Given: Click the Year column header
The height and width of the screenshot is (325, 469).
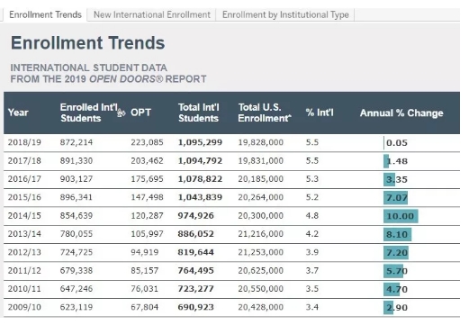Looking at the screenshot, I should (18, 113).
